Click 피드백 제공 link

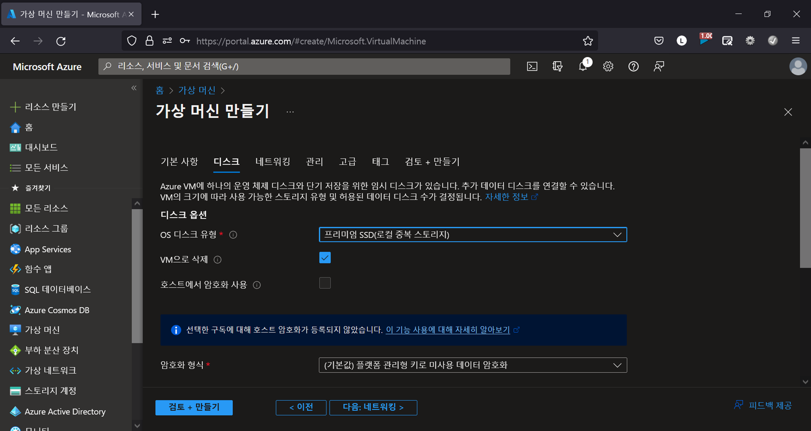click(763, 405)
